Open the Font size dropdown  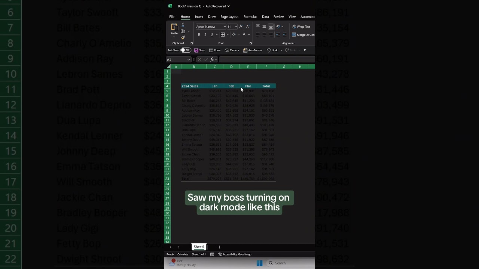[236, 27]
